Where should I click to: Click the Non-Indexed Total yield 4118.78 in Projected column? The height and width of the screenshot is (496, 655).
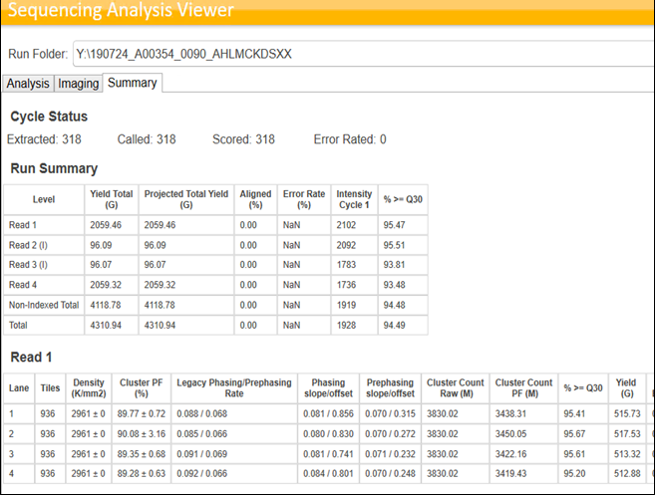160,306
